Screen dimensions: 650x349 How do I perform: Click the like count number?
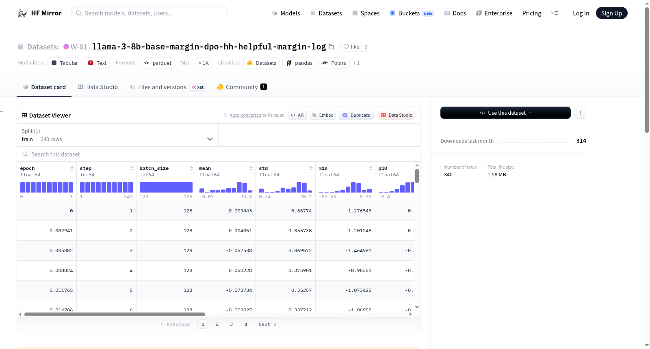(x=366, y=47)
